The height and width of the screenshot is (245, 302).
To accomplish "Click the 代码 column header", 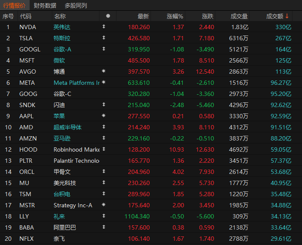I will point(25,16).
